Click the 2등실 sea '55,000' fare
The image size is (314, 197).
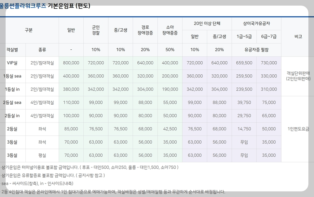point(170,102)
